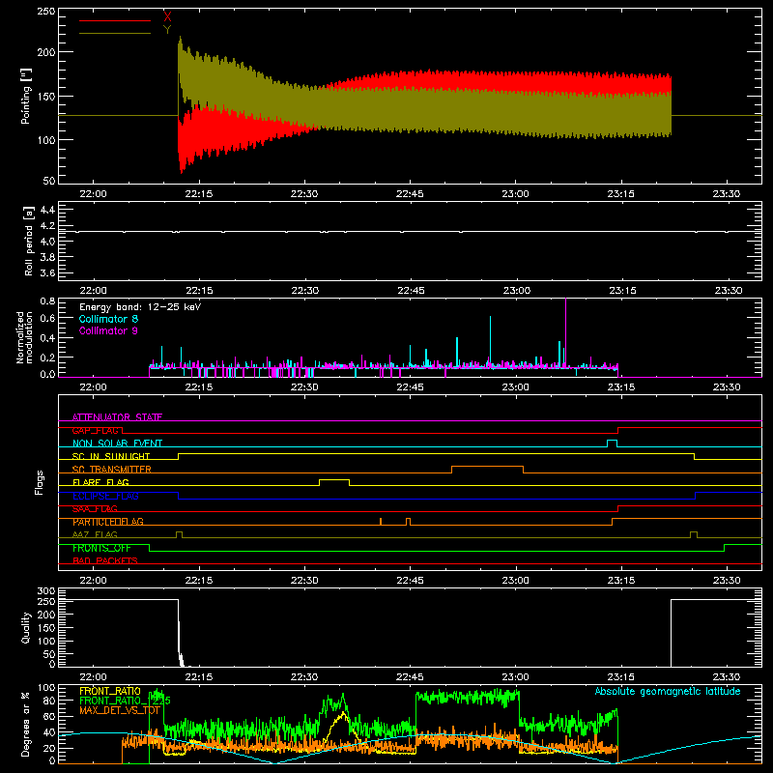The width and height of the screenshot is (773, 773).
Task: Select the yellow FRONT_RATIO legend label
Action: (x=110, y=691)
